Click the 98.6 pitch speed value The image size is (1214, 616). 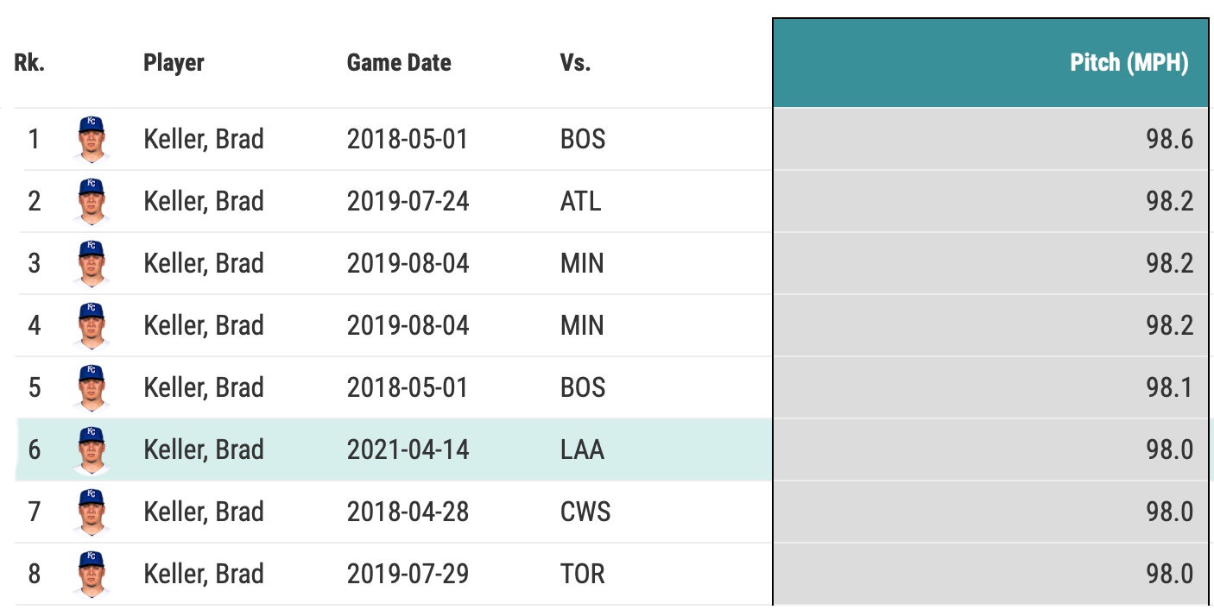point(1169,139)
